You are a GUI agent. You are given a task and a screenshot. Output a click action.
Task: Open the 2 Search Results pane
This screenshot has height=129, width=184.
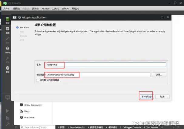coord(76,127)
